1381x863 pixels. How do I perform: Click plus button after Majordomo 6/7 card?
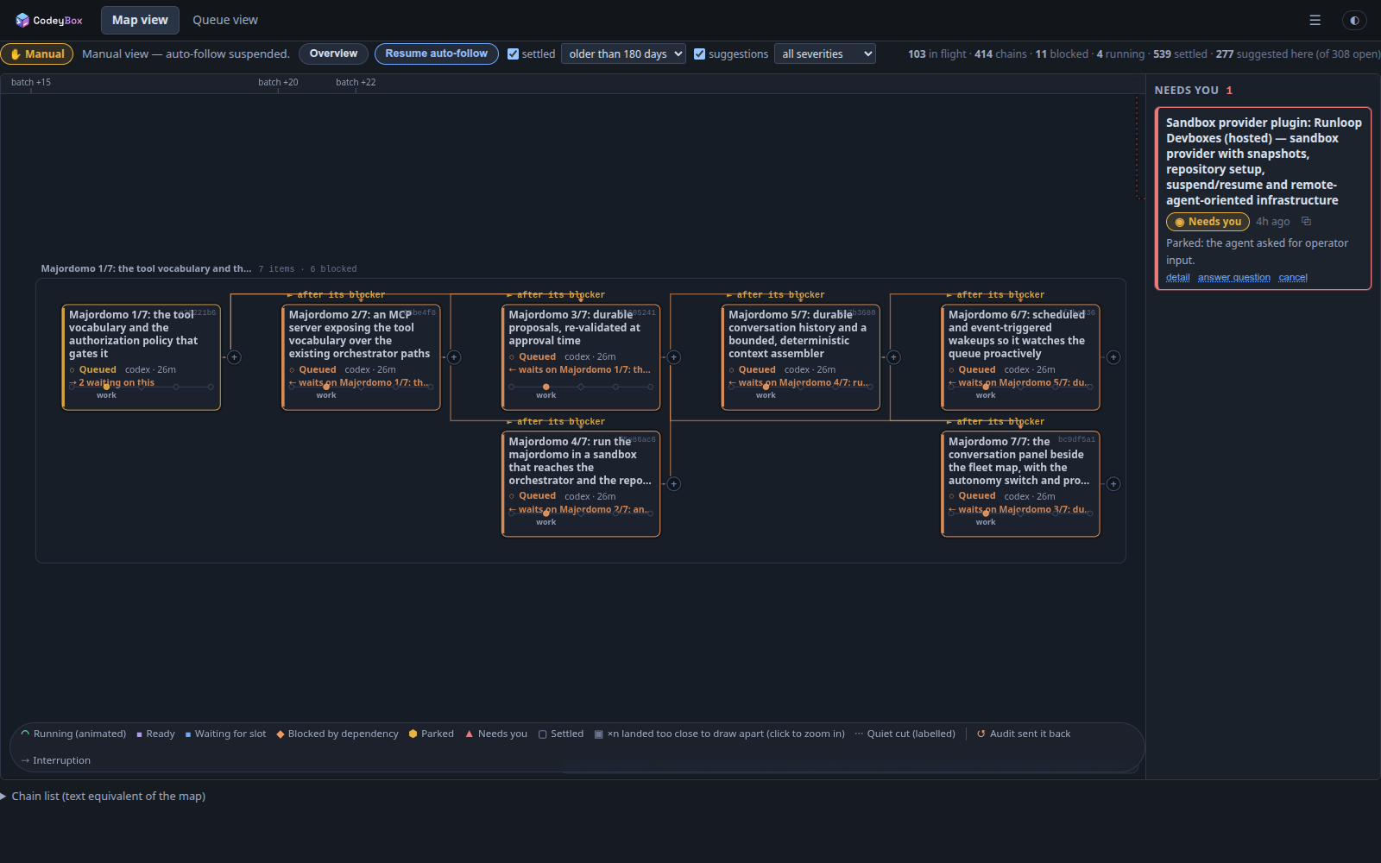pos(1113,357)
